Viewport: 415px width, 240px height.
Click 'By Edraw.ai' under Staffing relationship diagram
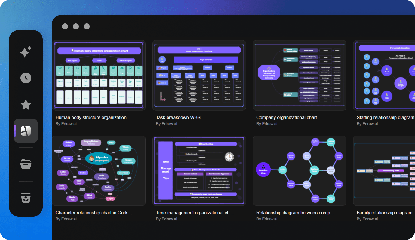pos(367,124)
